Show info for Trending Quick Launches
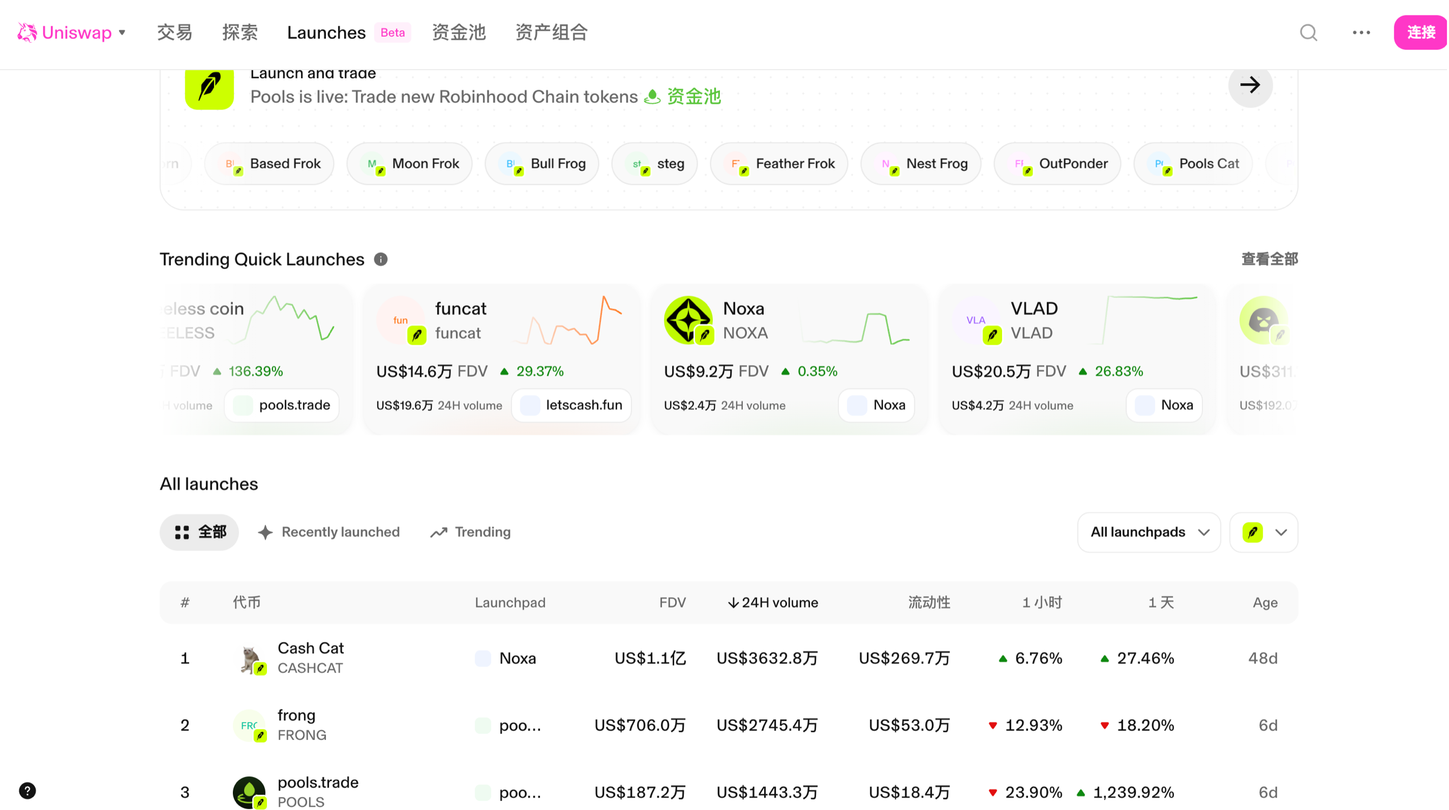Screen dimensions: 1449x810 click(382, 259)
